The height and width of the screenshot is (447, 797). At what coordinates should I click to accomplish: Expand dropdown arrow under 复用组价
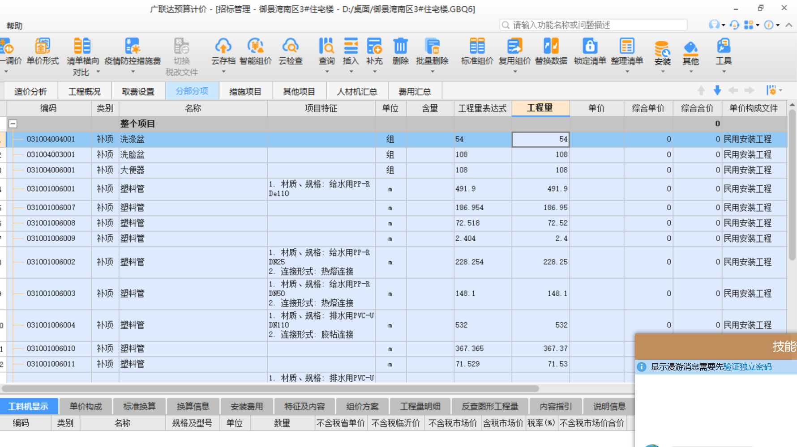tap(515, 72)
